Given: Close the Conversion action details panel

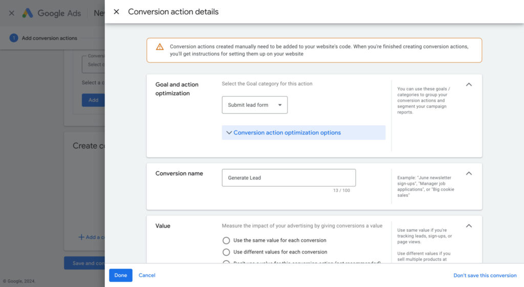Looking at the screenshot, I should point(116,12).
